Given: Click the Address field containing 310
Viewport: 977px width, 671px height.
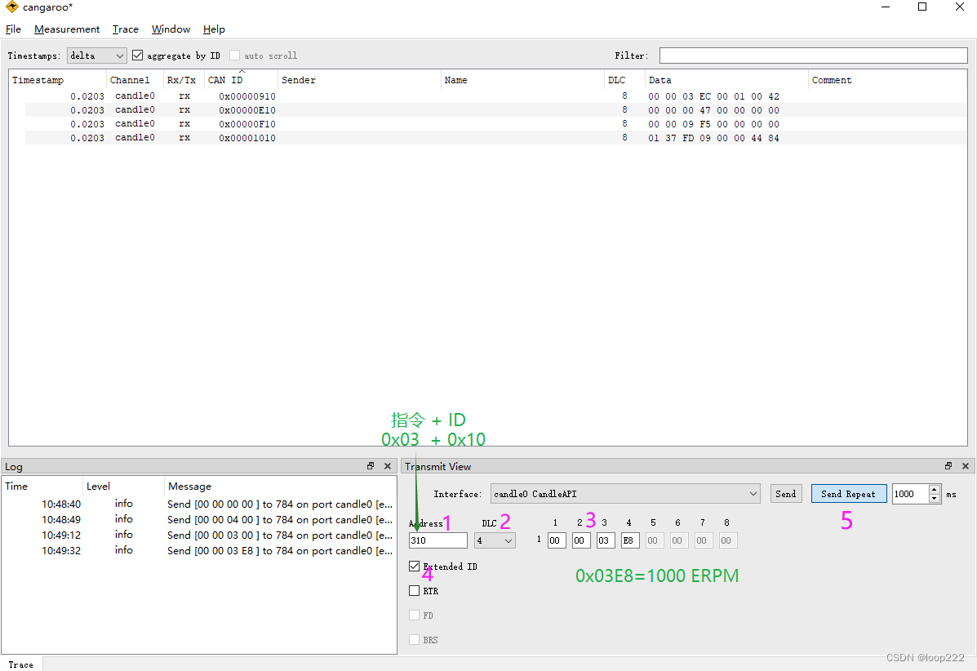Looking at the screenshot, I should (438, 540).
